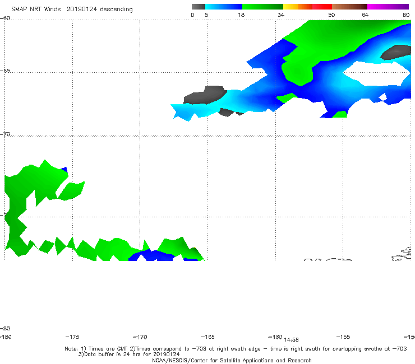
Task: Select the gray segment of color bar
Action: point(198,7)
